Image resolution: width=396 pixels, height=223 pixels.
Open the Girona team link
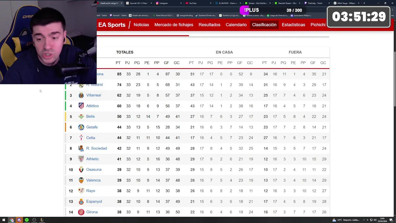tap(92, 212)
